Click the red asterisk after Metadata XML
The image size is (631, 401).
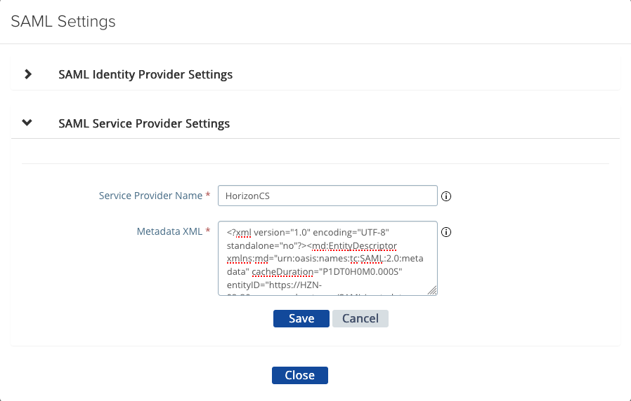click(208, 231)
